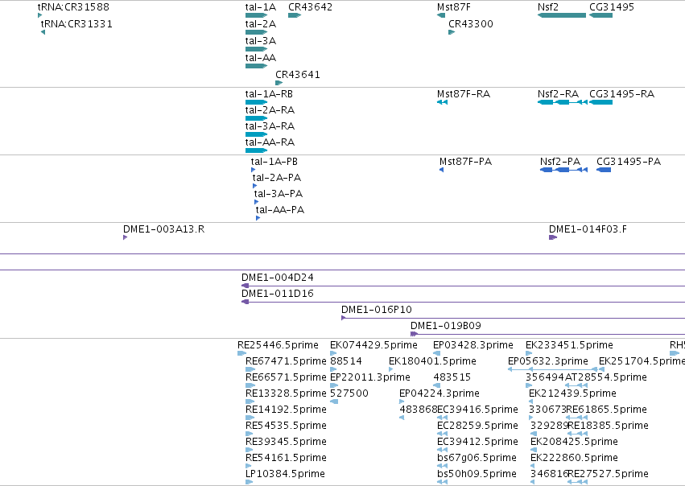Select the CG31495-RA transcript bar
Screen dimensions: 685x486
click(x=600, y=102)
